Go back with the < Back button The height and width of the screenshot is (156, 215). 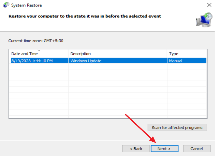[x=136, y=149]
